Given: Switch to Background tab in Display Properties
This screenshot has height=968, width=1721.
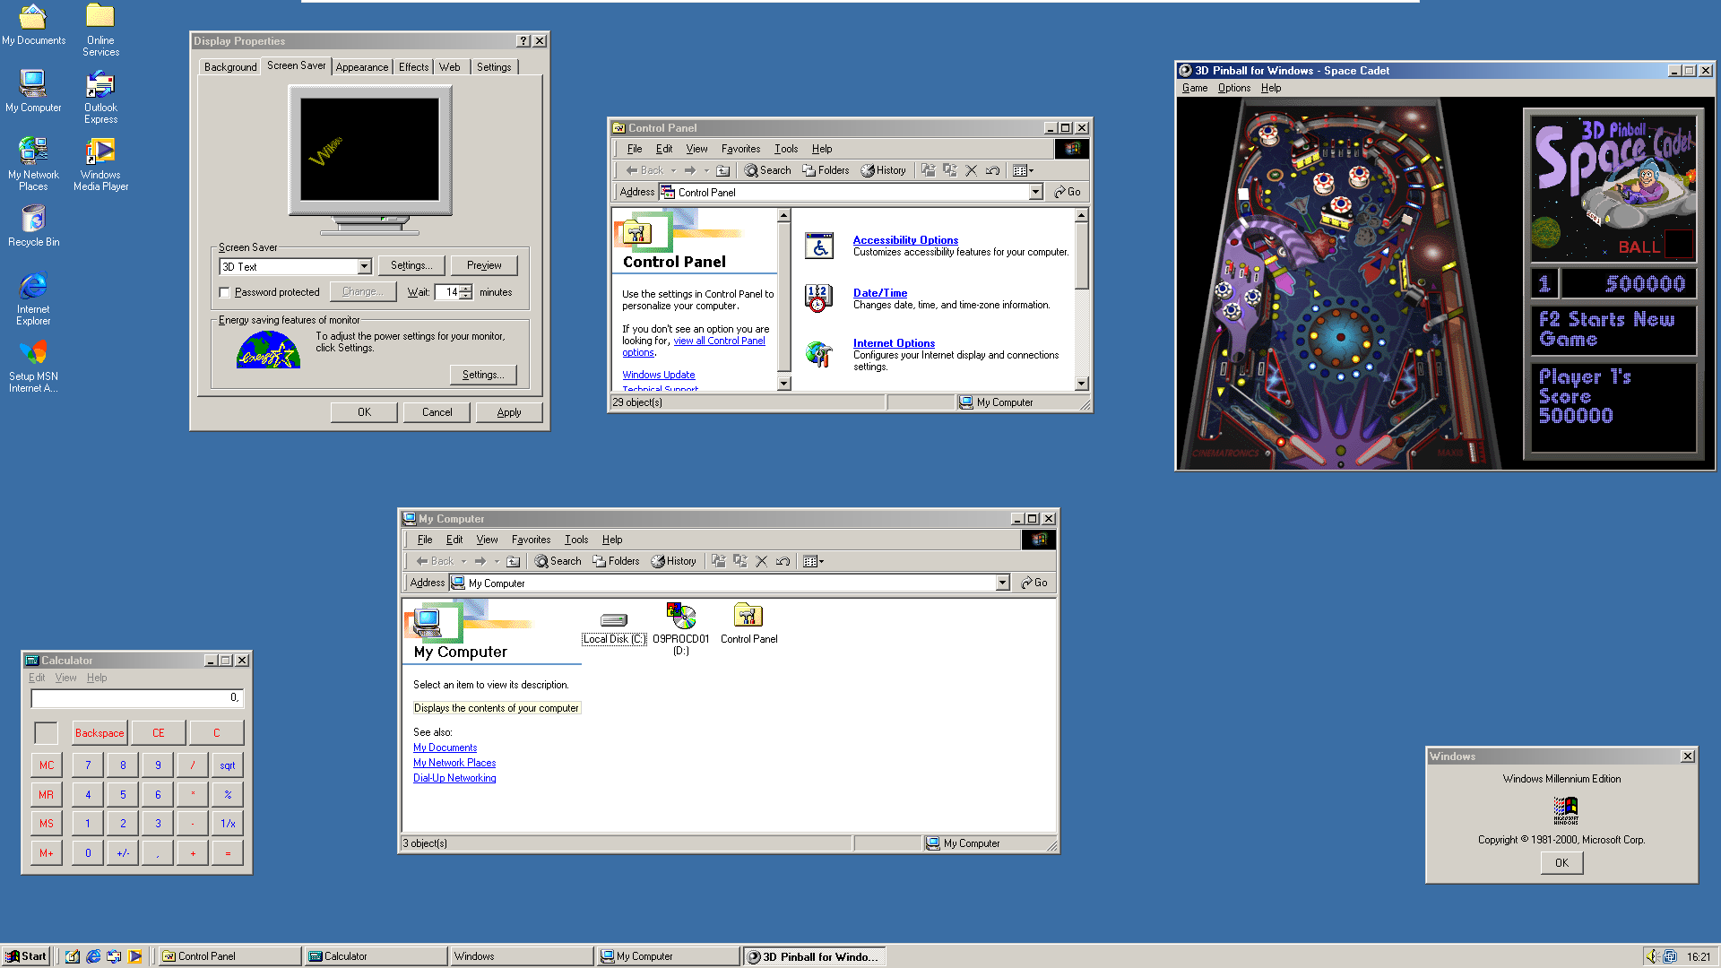Looking at the screenshot, I should [x=230, y=67].
